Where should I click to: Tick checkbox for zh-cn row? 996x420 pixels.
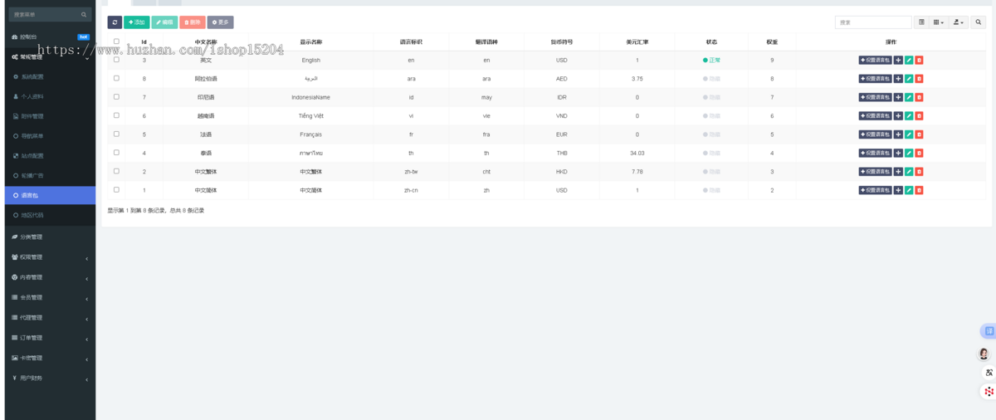pos(116,189)
